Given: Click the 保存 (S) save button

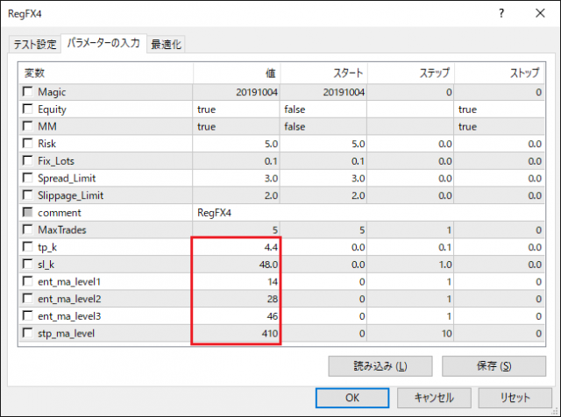Looking at the screenshot, I should [x=494, y=366].
